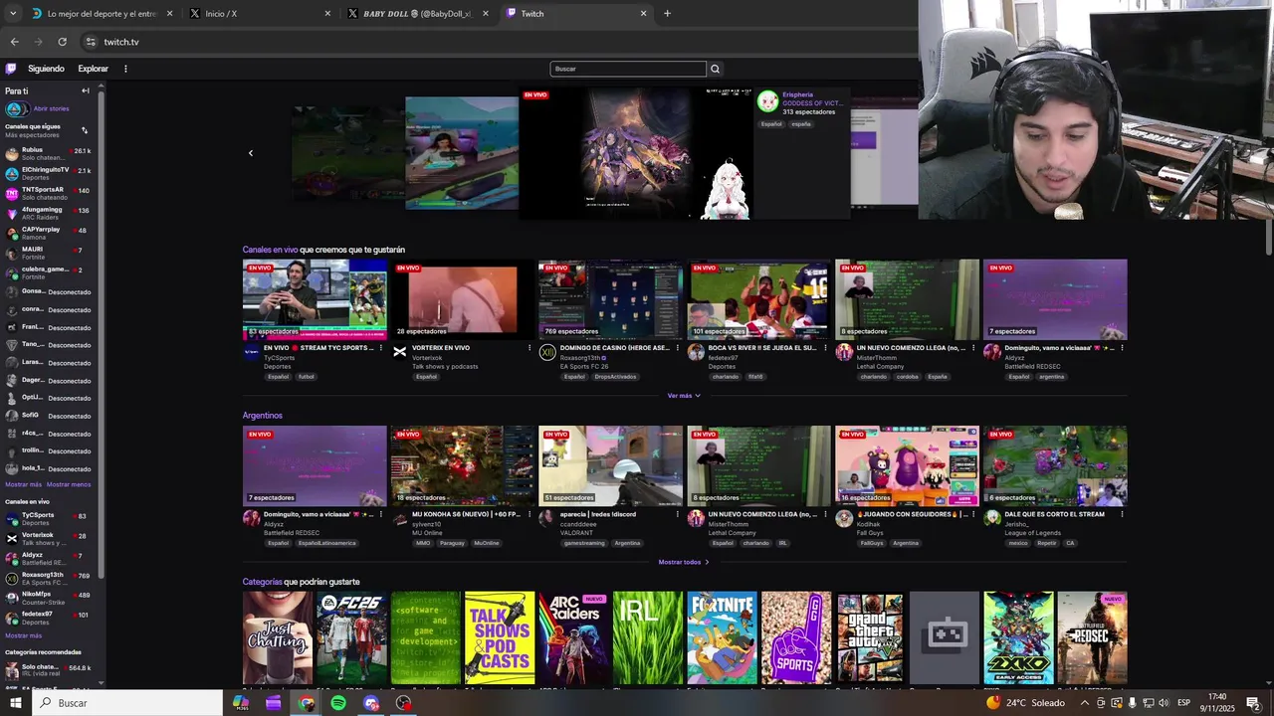Click the browser address bar showing twitch.tv
This screenshot has height=716, width=1274.
pyautogui.click(x=498, y=42)
